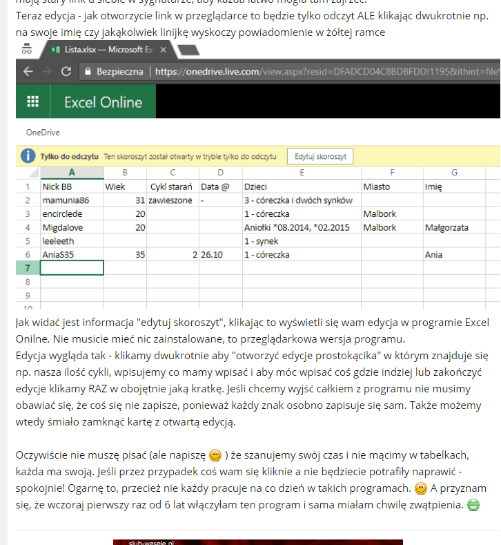Click the 'Imię' header cell
Image resolution: width=501 pixels, height=545 pixels.
454,187
